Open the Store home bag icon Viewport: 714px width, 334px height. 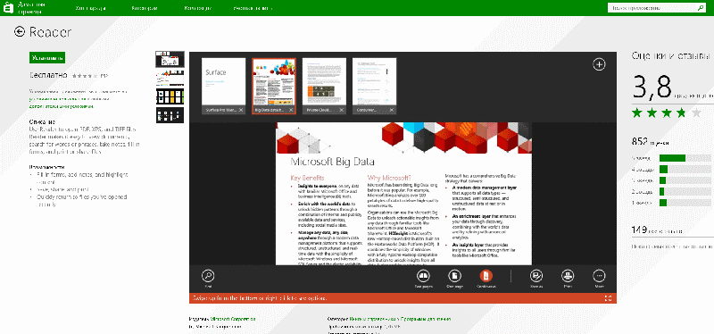[x=8, y=8]
